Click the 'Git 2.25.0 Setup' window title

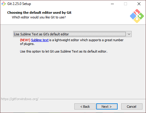coord(19,4)
